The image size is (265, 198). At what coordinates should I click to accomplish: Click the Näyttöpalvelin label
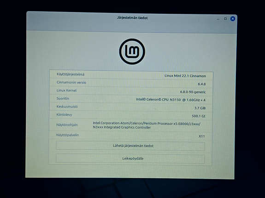click(67, 135)
